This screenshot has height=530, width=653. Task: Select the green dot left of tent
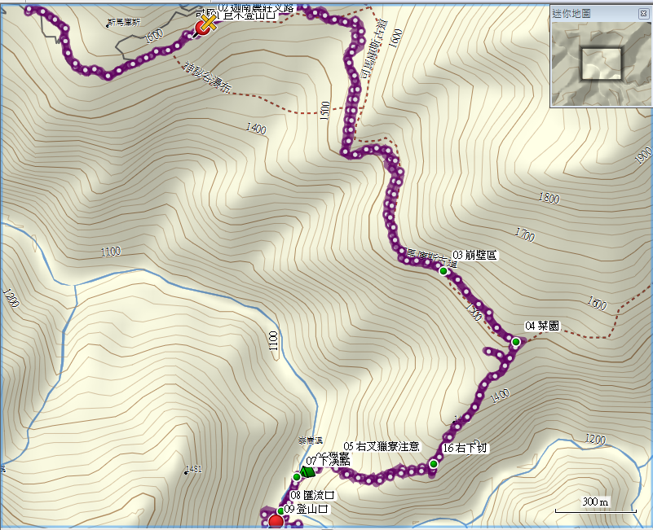[296, 477]
